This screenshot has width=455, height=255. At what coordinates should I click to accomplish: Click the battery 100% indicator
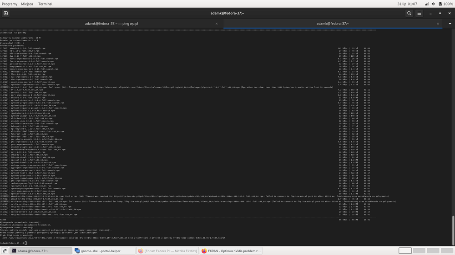pyautogui.click(x=444, y=4)
